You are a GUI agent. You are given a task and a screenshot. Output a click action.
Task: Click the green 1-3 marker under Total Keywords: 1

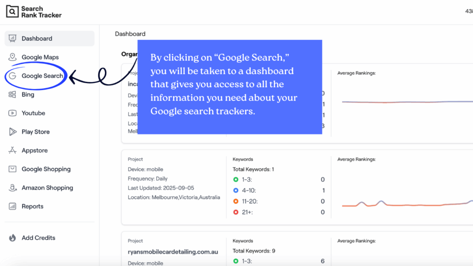236,180
